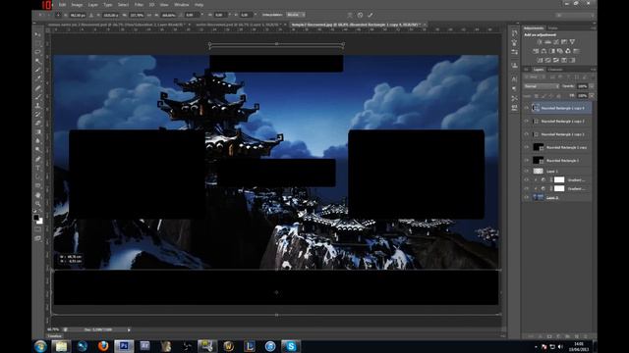The width and height of the screenshot is (629, 353).
Task: Click the Photoshop taskbar button
Action: (x=124, y=346)
